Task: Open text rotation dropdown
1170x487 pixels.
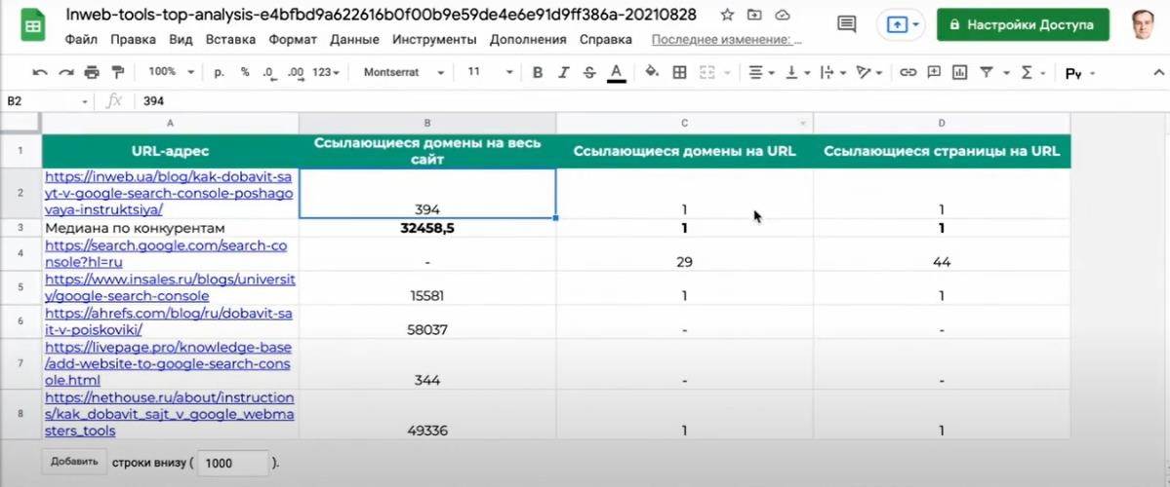Action: [869, 72]
